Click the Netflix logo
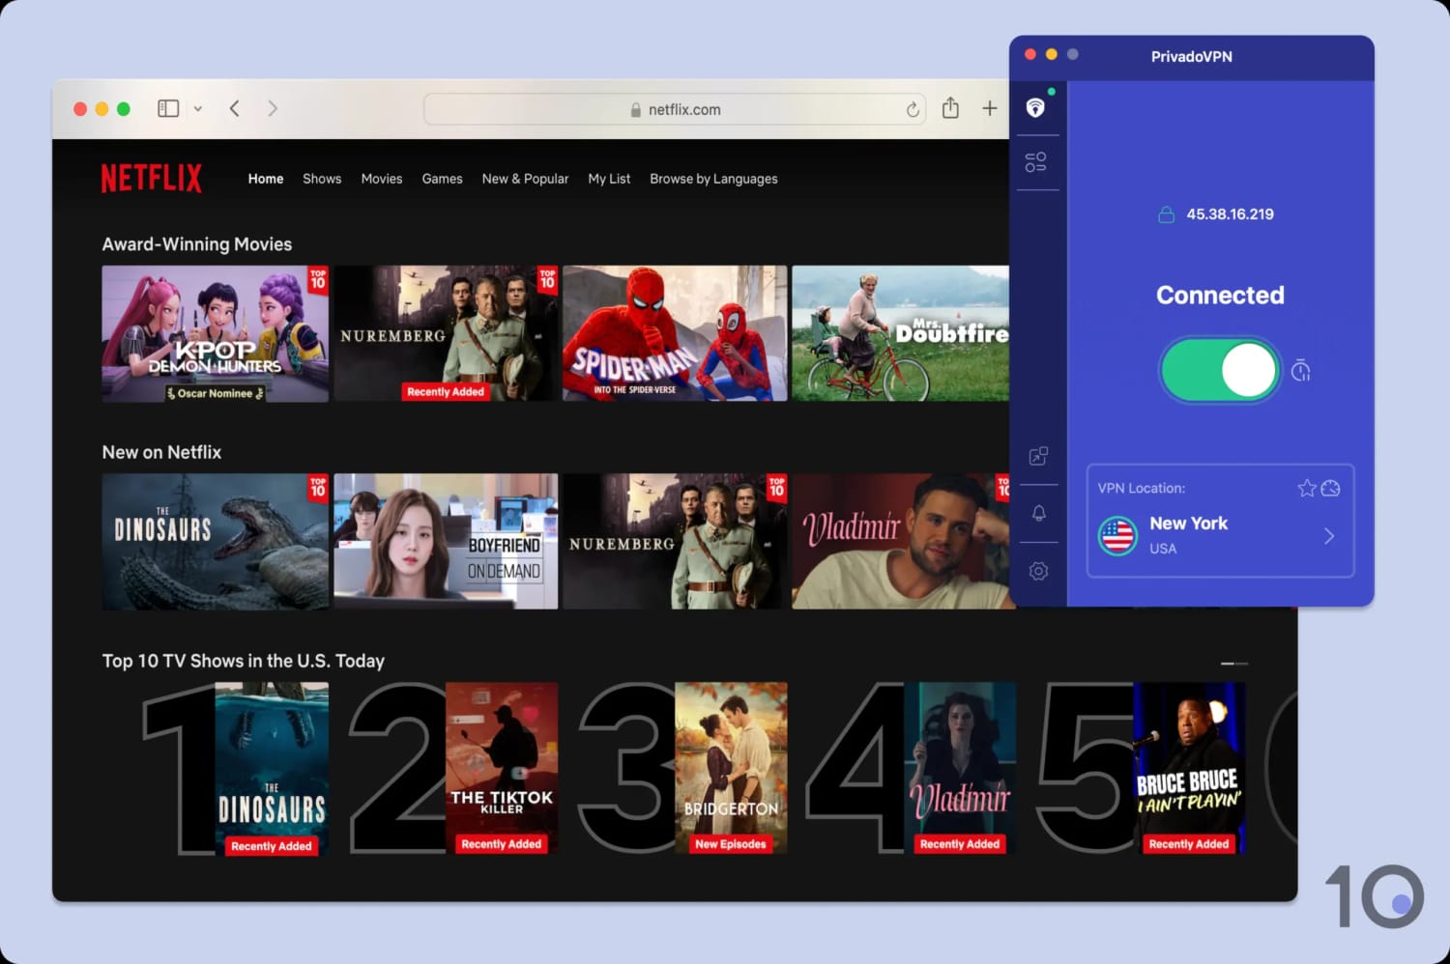Image resolution: width=1450 pixels, height=964 pixels. [x=152, y=178]
